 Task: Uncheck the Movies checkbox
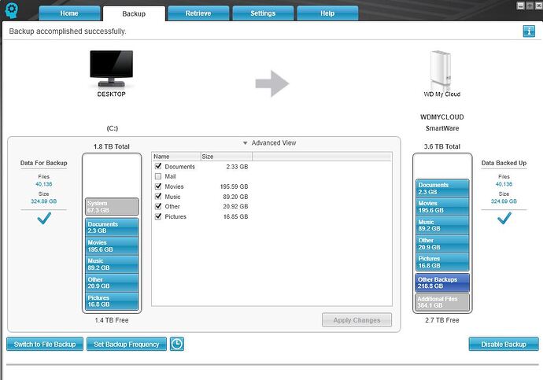pos(158,186)
